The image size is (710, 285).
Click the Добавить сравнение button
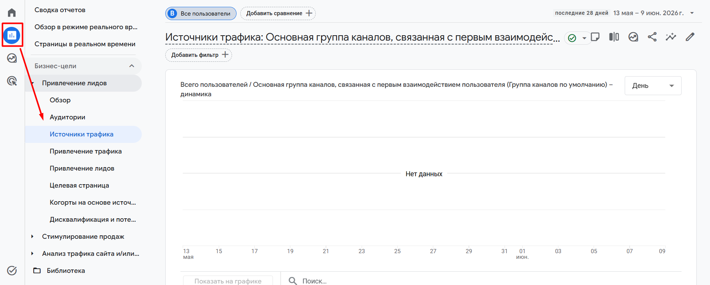click(278, 13)
